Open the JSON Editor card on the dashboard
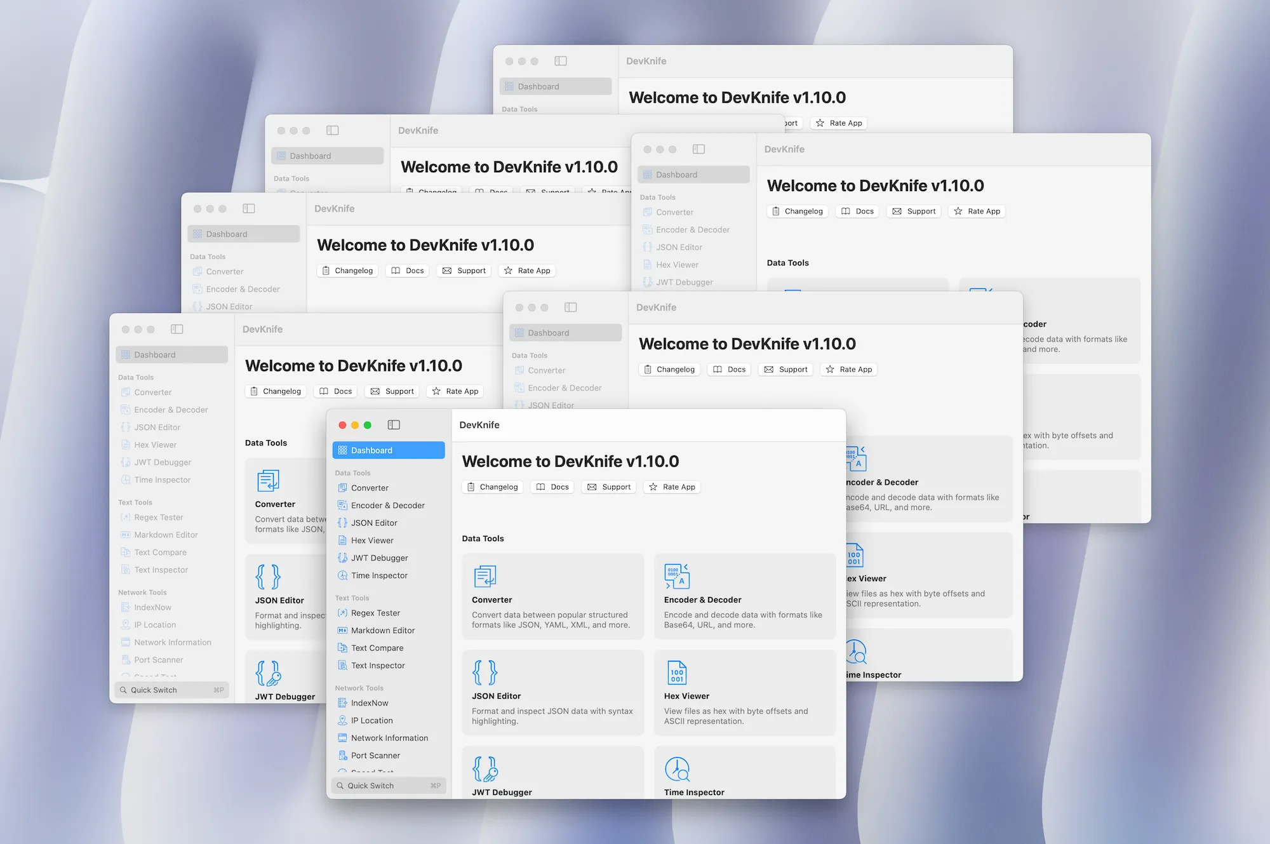Viewport: 1270px width, 844px height. click(x=552, y=692)
